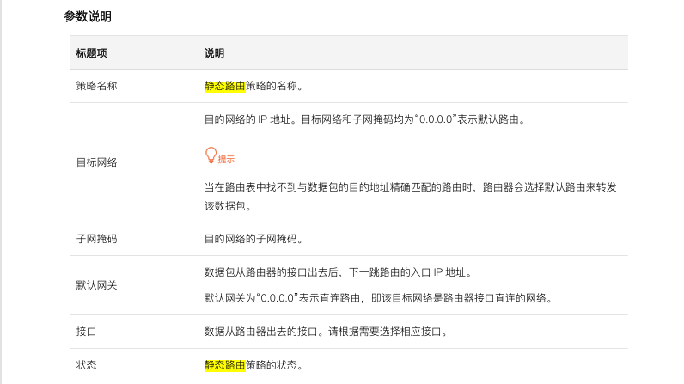Screen dimensions: 684x384
Task: Select the 子网掩码 row label
Action: click(x=96, y=239)
